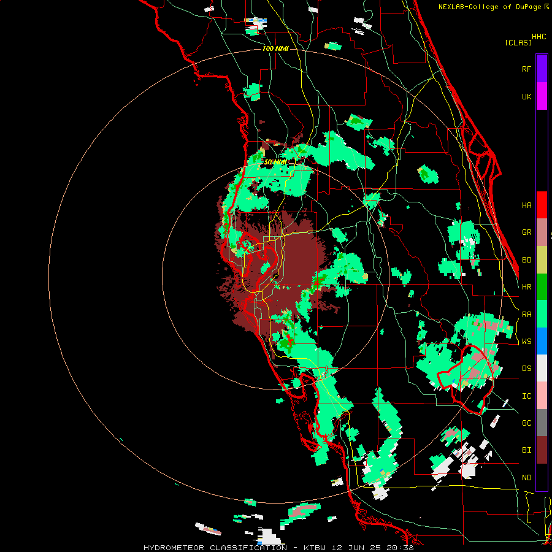Select the BD olive yellow swatch
This screenshot has width=552, height=552.
(x=542, y=260)
